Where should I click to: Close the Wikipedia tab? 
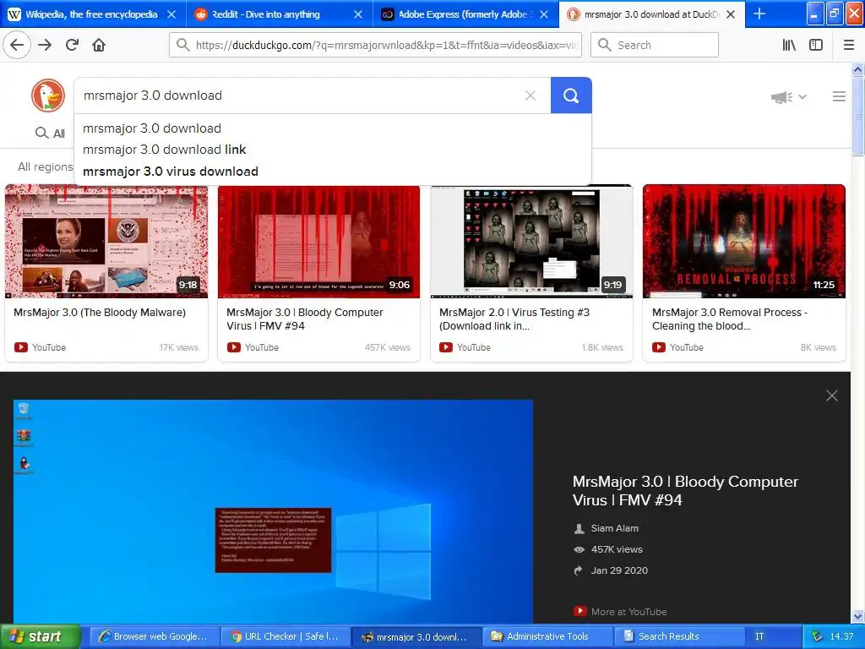(x=171, y=14)
